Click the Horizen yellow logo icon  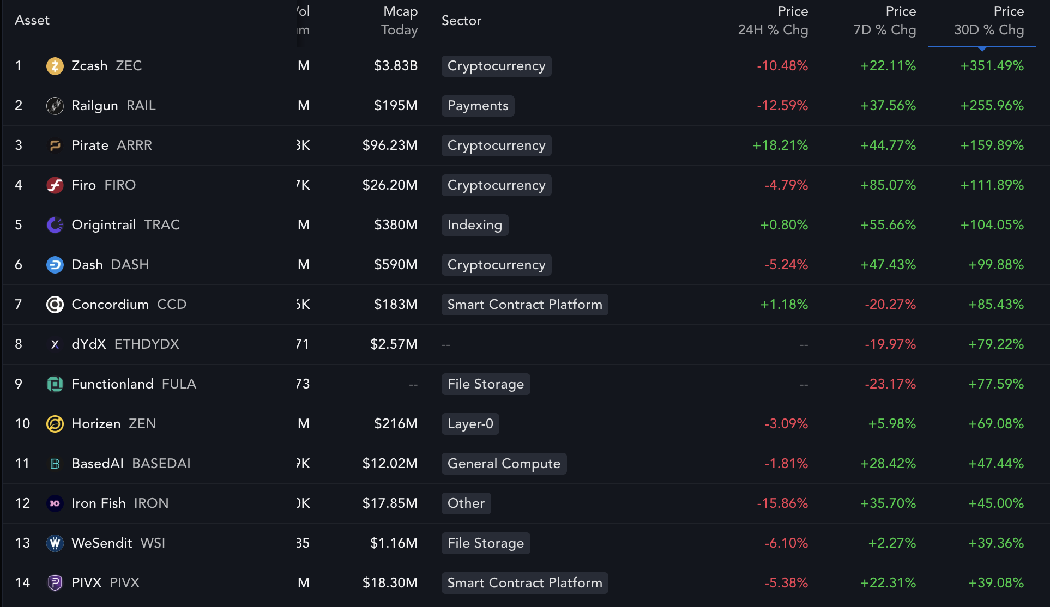(55, 424)
